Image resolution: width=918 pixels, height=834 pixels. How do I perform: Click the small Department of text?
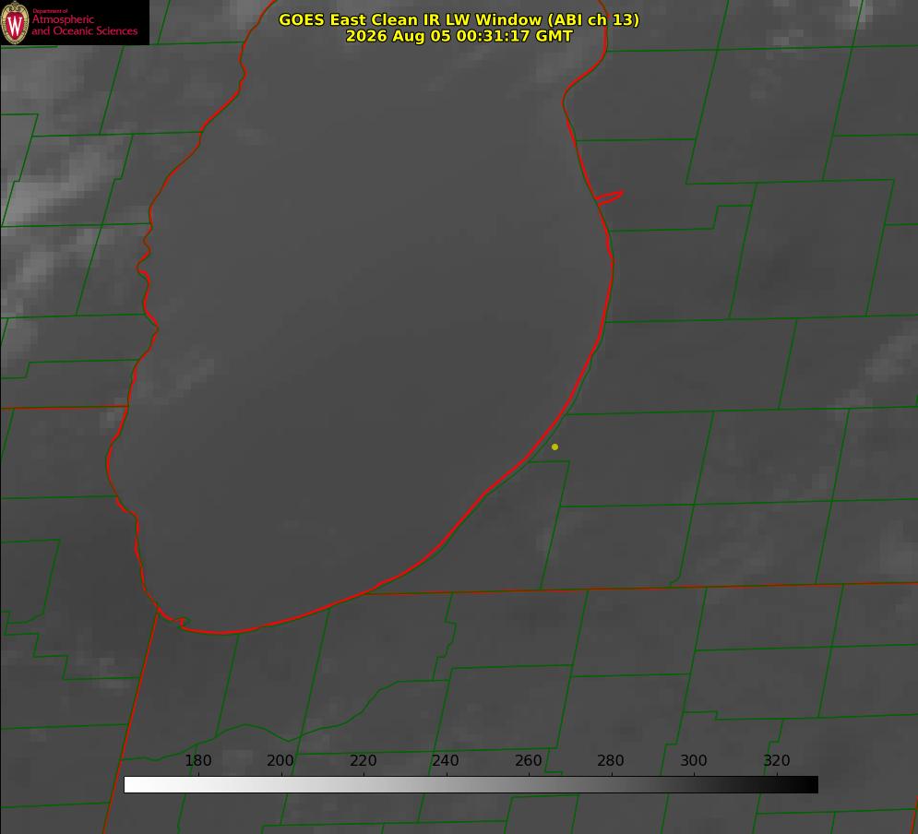tap(50, 11)
